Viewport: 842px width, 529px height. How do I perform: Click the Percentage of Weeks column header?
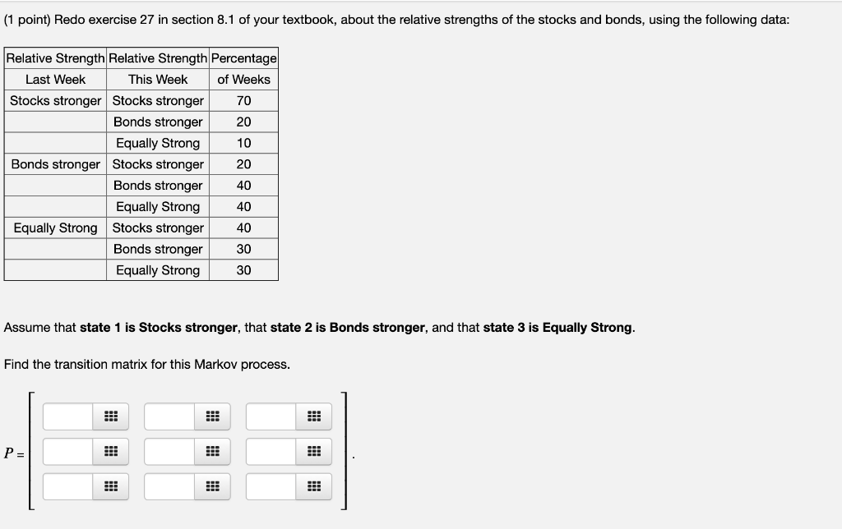coord(243,68)
